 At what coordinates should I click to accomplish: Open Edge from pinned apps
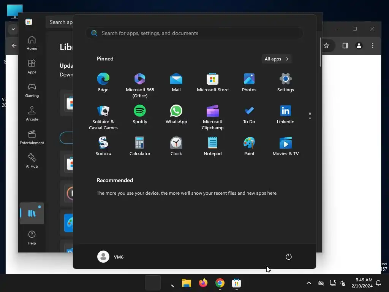(103, 83)
